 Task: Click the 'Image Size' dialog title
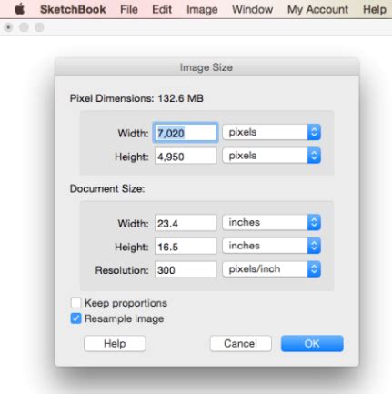206,67
